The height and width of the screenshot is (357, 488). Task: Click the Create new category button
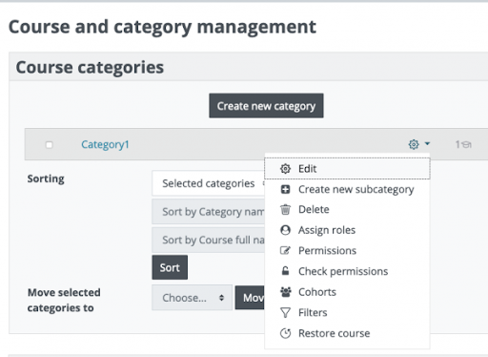tap(266, 106)
